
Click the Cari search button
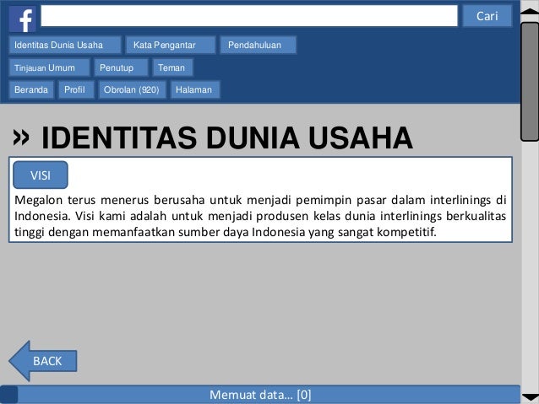(487, 16)
